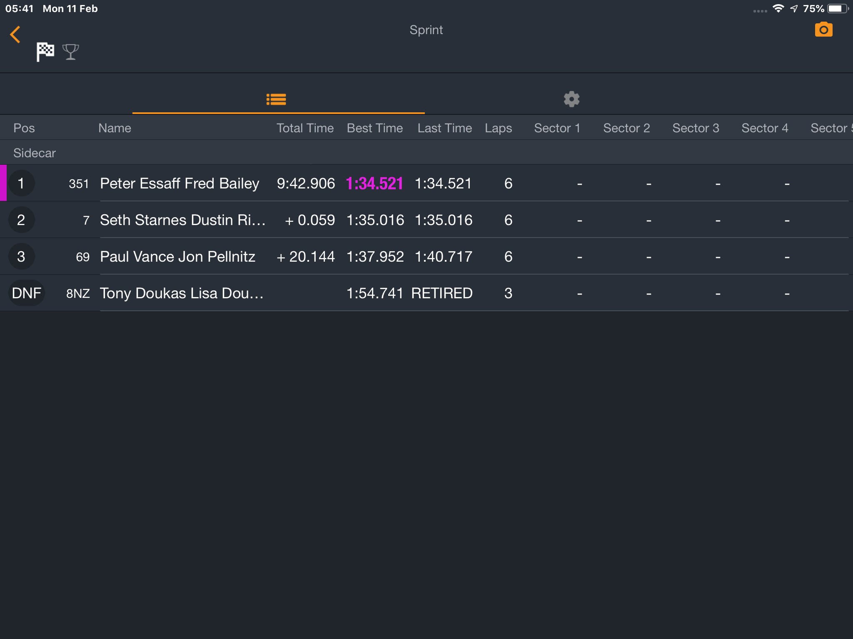Open the settings gear tab
The image size is (853, 639).
click(x=571, y=99)
